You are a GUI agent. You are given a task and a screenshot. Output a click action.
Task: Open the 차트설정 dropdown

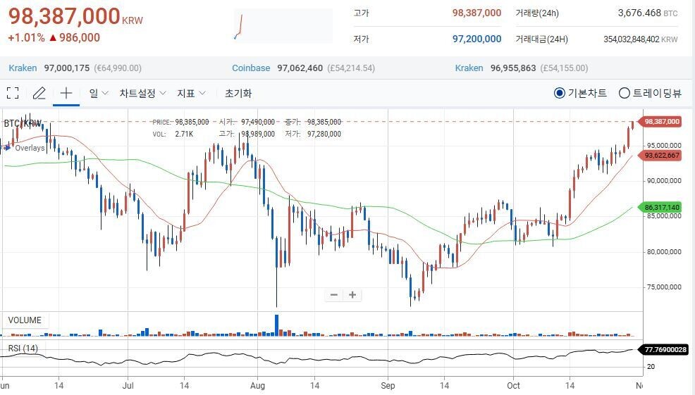coord(142,93)
